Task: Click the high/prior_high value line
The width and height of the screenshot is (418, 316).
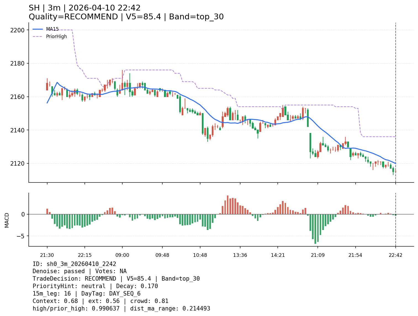Action: pyautogui.click(x=121, y=309)
